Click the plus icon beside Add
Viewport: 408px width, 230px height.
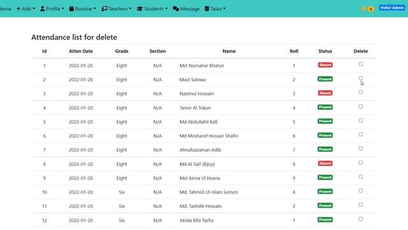point(18,8)
